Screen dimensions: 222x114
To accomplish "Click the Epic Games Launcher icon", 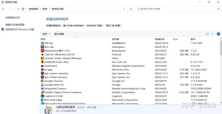I will click(42, 73).
